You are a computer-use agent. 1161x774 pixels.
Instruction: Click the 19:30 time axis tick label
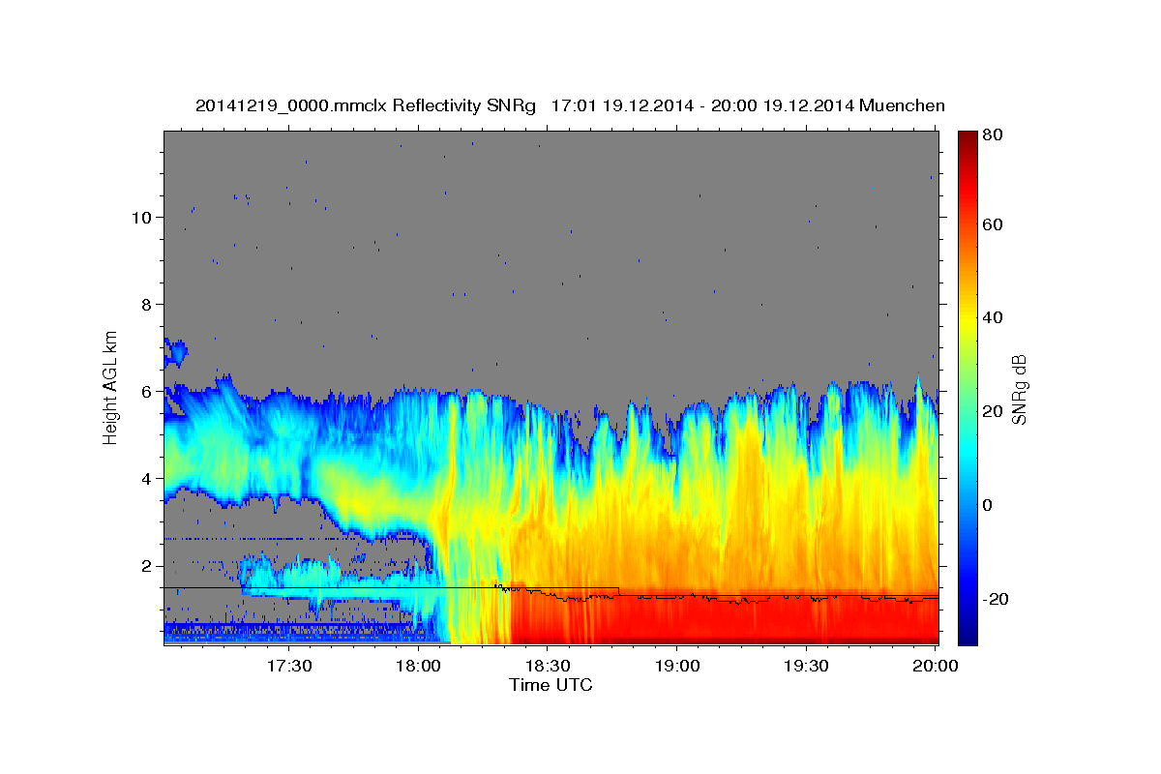807,666
